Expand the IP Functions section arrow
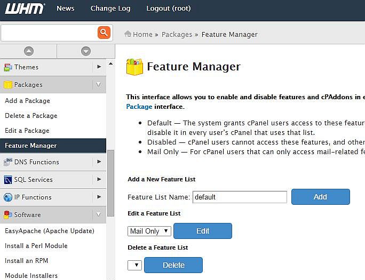 pos(99,197)
